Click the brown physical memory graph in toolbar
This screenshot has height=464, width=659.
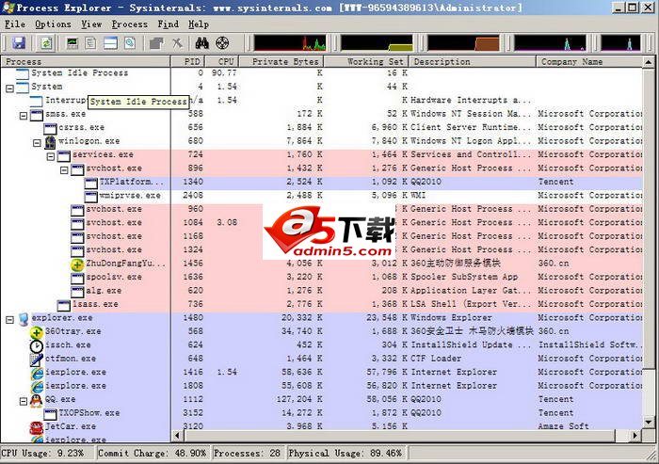[463, 43]
